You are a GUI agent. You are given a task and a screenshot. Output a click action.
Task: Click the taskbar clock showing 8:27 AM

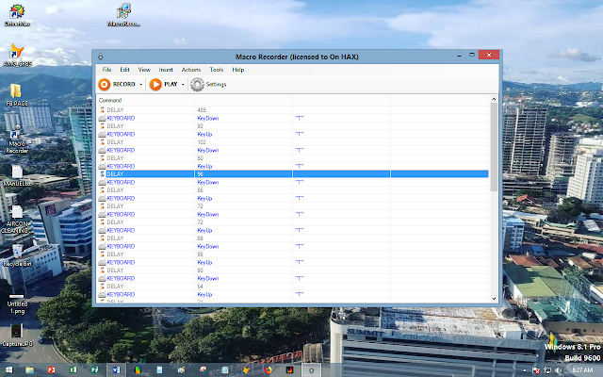[582, 370]
